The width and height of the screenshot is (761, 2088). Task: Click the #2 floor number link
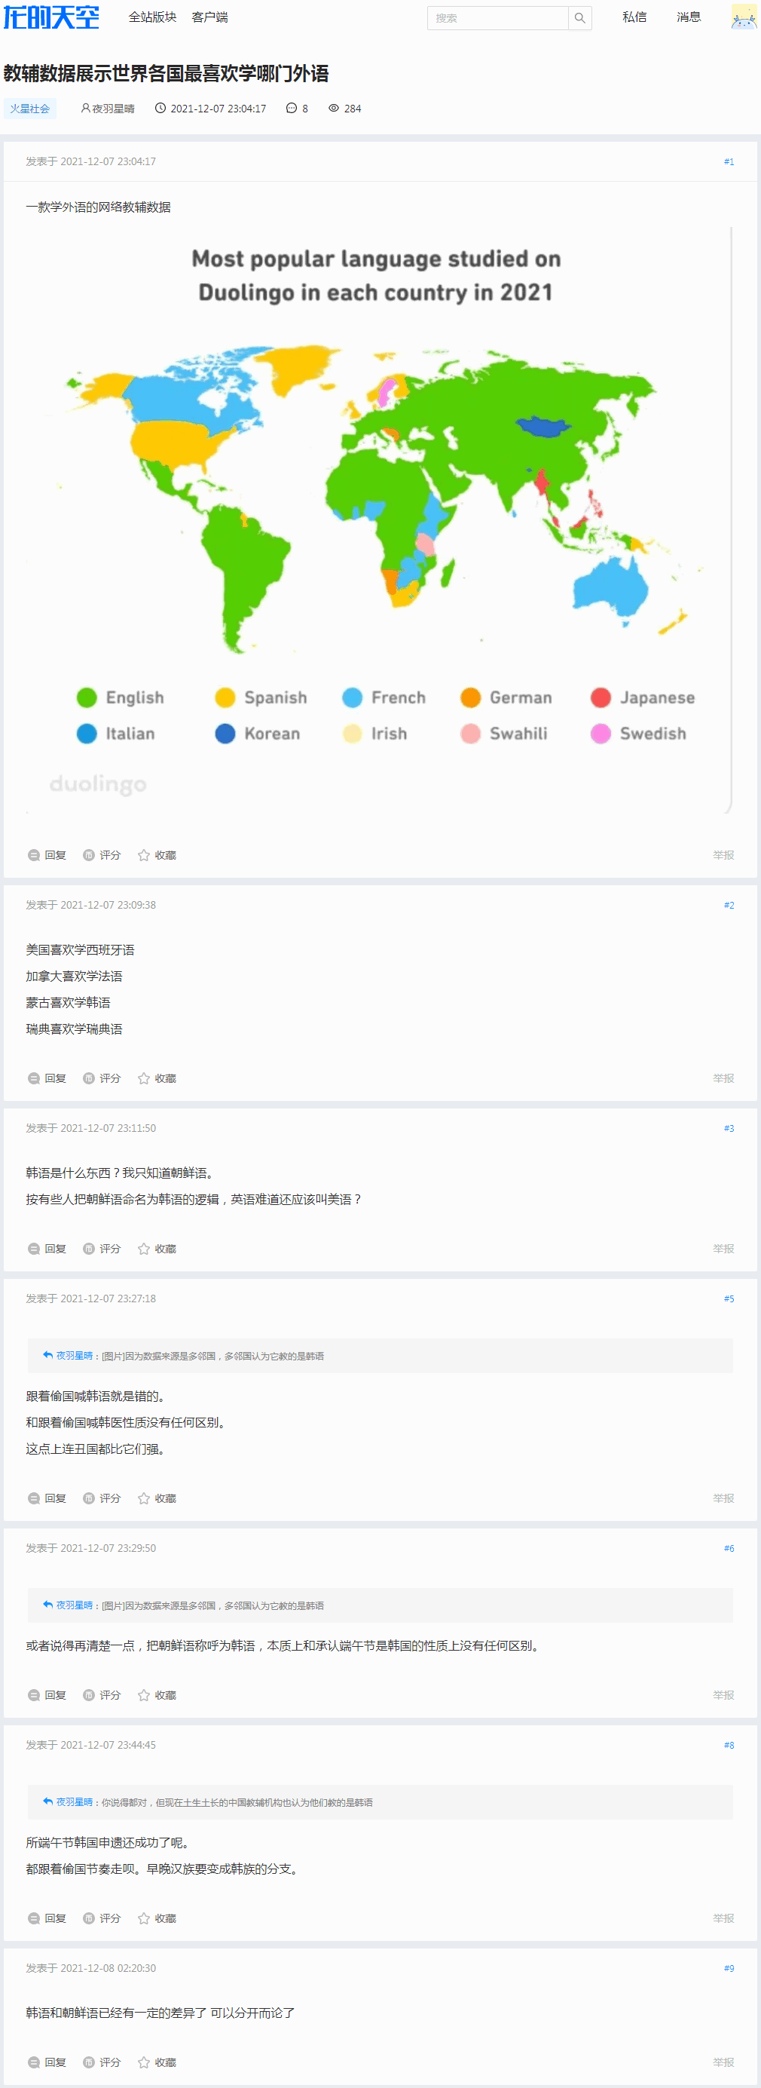point(729,906)
